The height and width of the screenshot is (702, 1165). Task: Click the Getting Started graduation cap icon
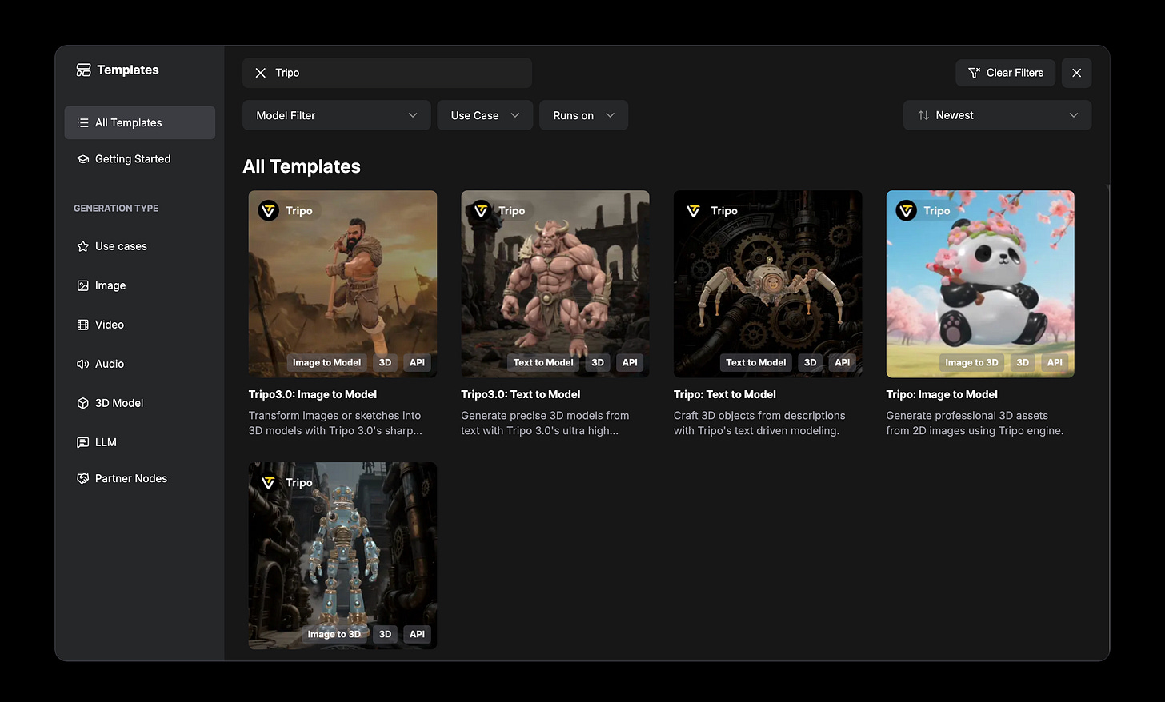pos(82,159)
